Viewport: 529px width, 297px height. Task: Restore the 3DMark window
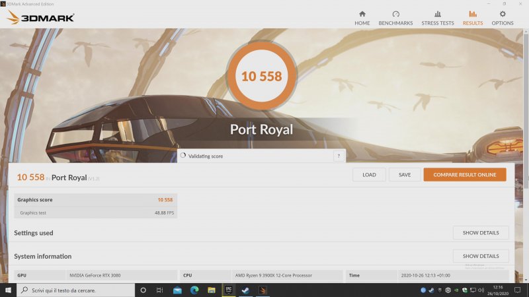coord(505,4)
